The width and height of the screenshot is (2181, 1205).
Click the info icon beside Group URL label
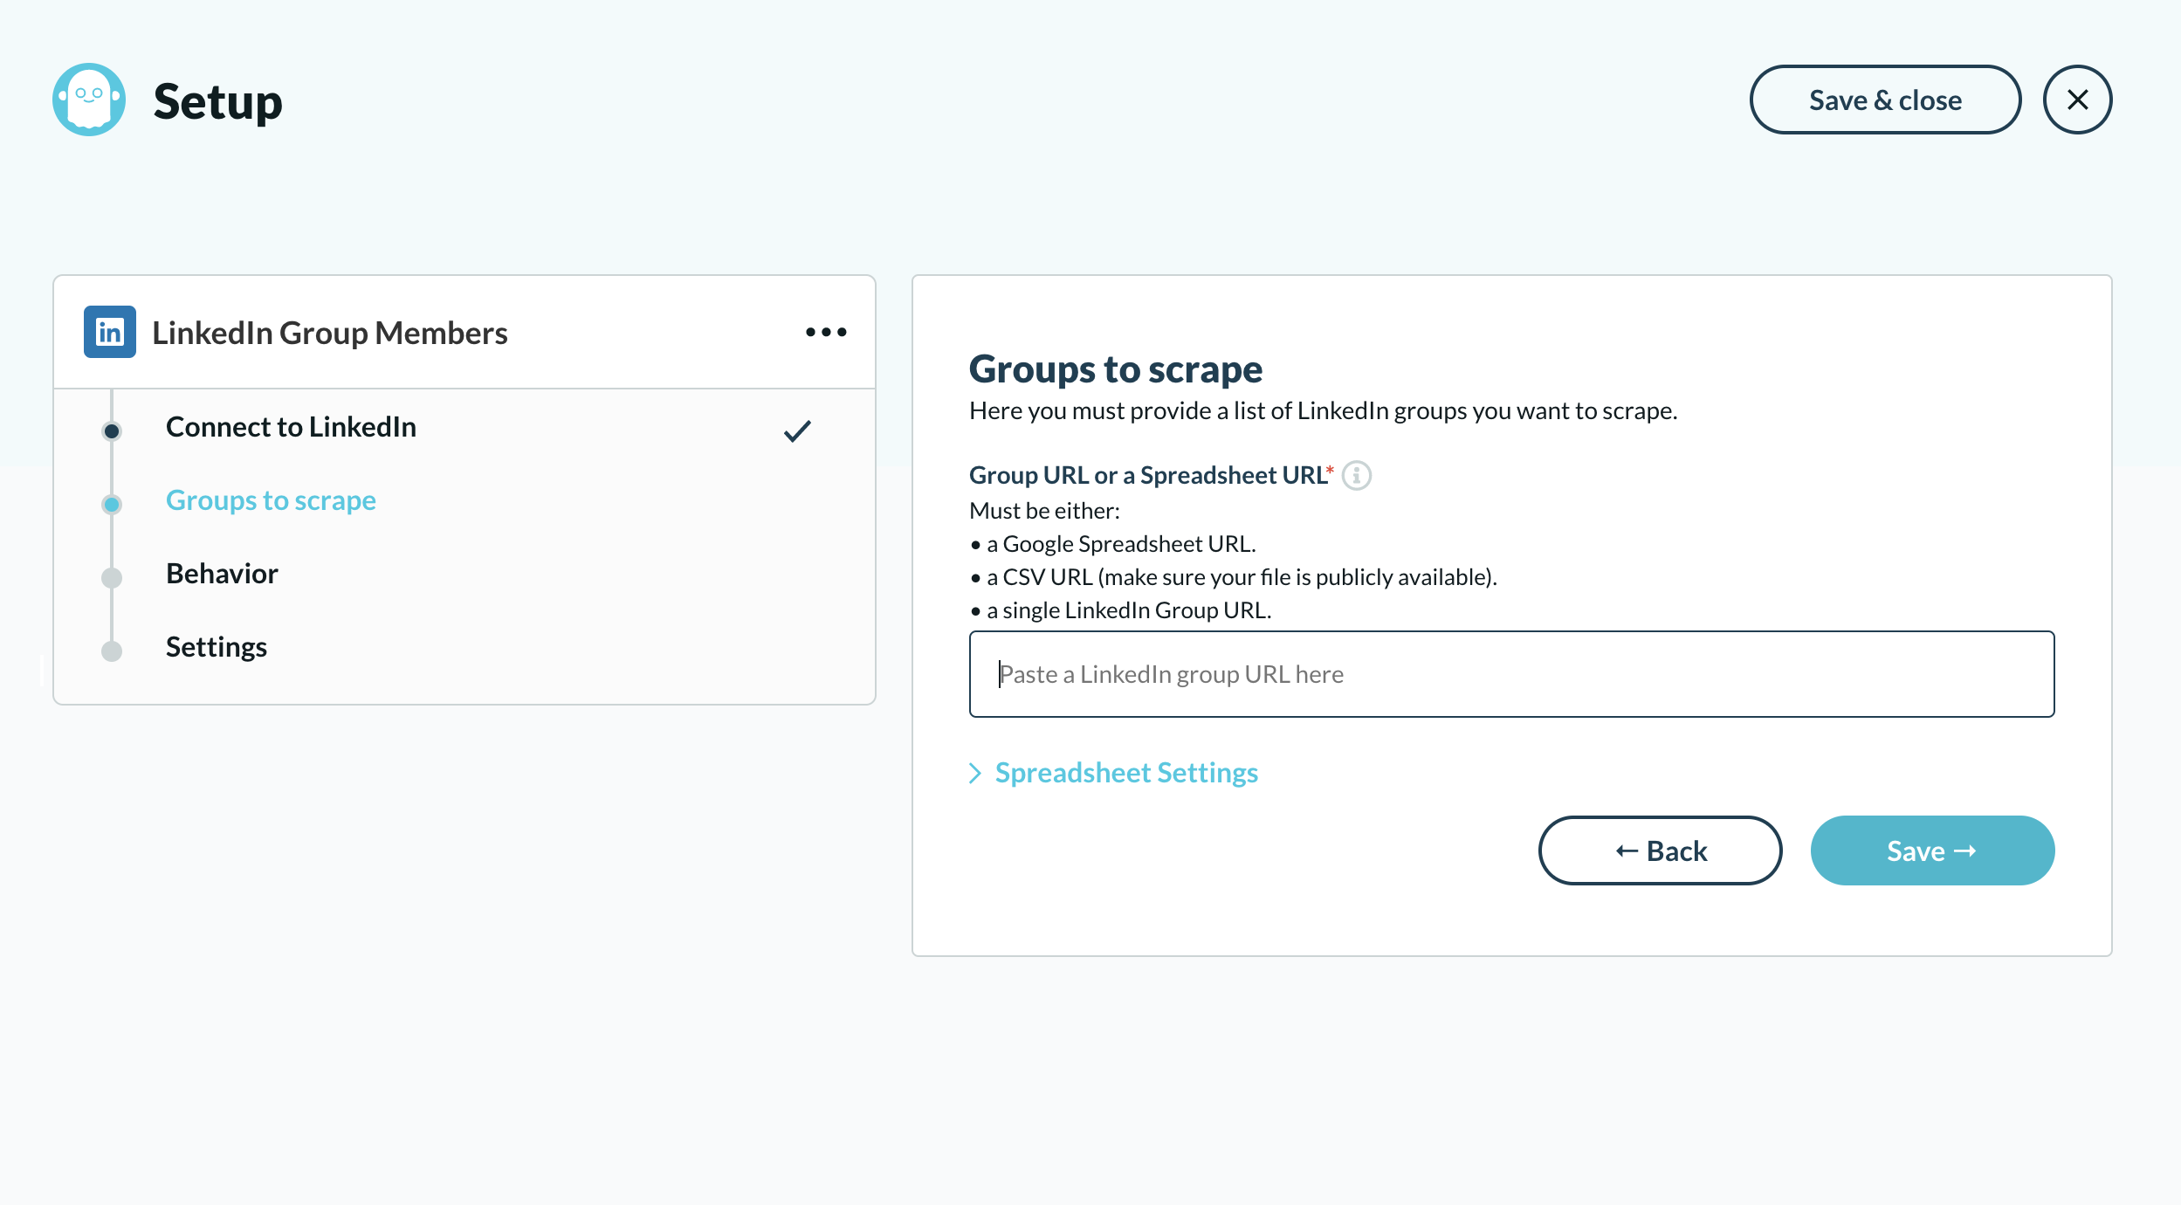(1356, 475)
